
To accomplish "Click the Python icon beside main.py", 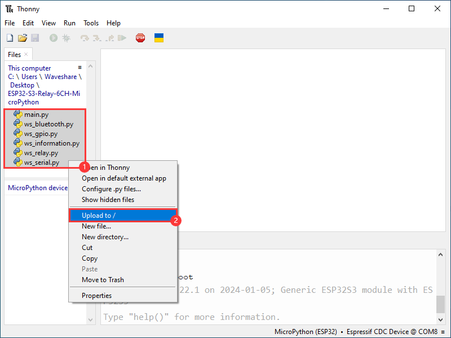I will click(x=18, y=115).
